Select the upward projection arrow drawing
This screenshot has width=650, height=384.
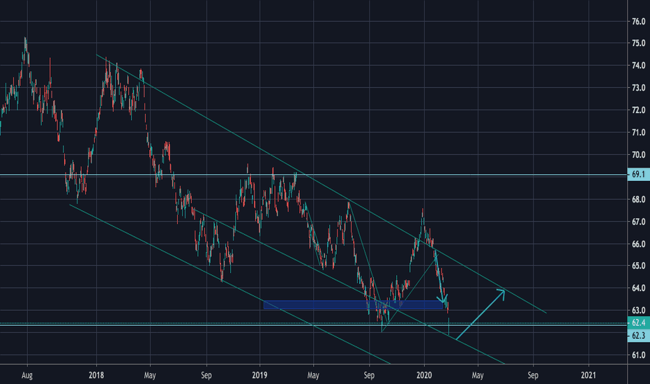tap(481, 314)
